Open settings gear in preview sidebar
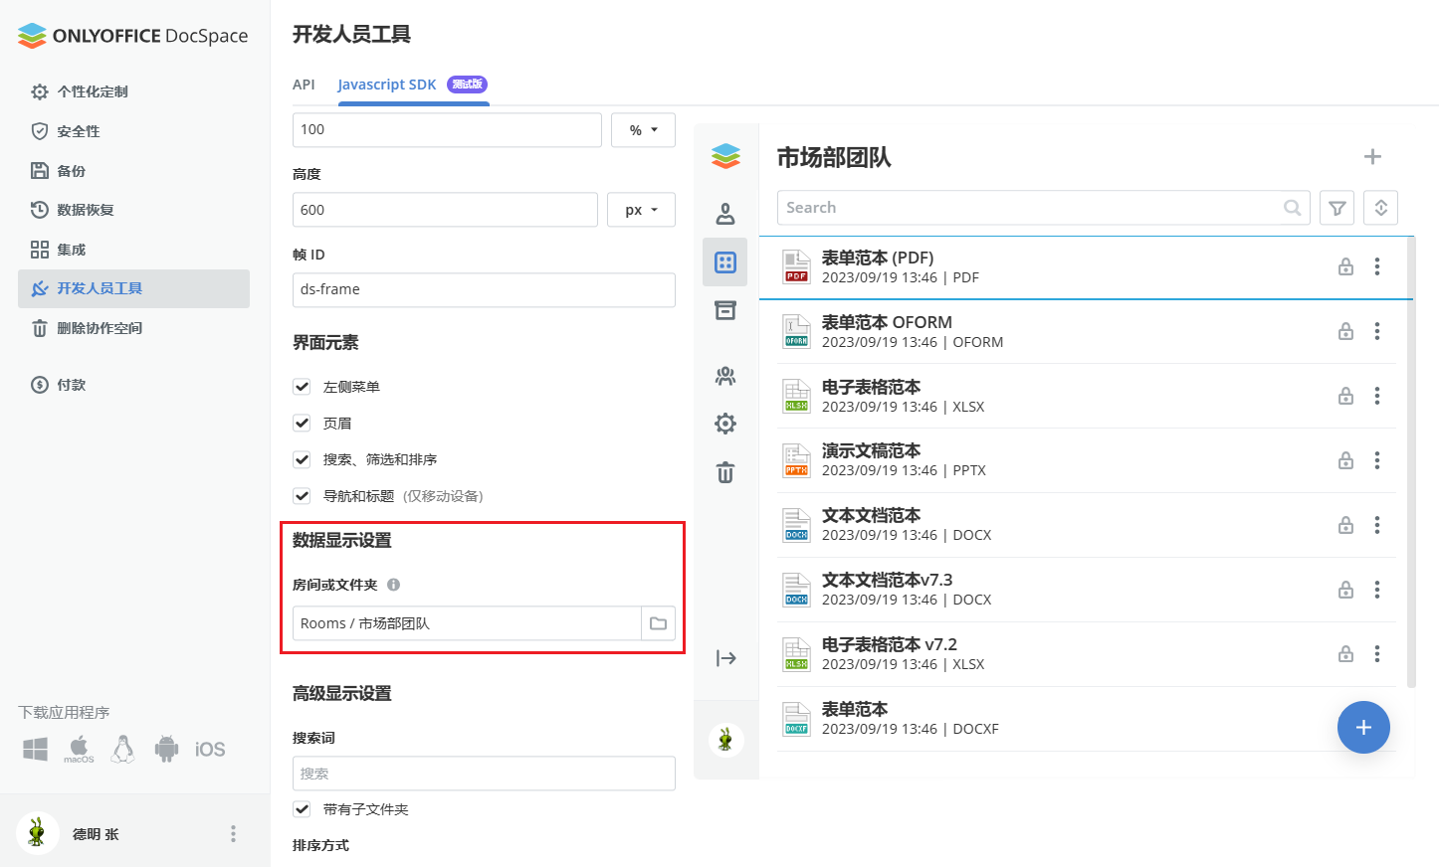Viewport: 1439px width, 867px height. [725, 424]
